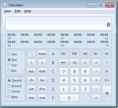This screenshot has height=108, width=118.
Task: Select the Byte radio option
Action: click(12, 97)
